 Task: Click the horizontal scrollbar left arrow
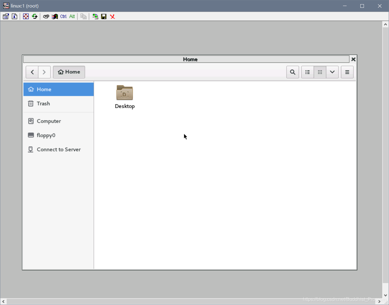pyautogui.click(x=3, y=302)
